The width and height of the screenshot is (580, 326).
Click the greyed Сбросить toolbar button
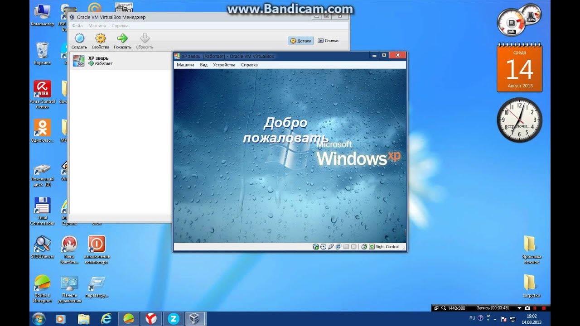145,41
